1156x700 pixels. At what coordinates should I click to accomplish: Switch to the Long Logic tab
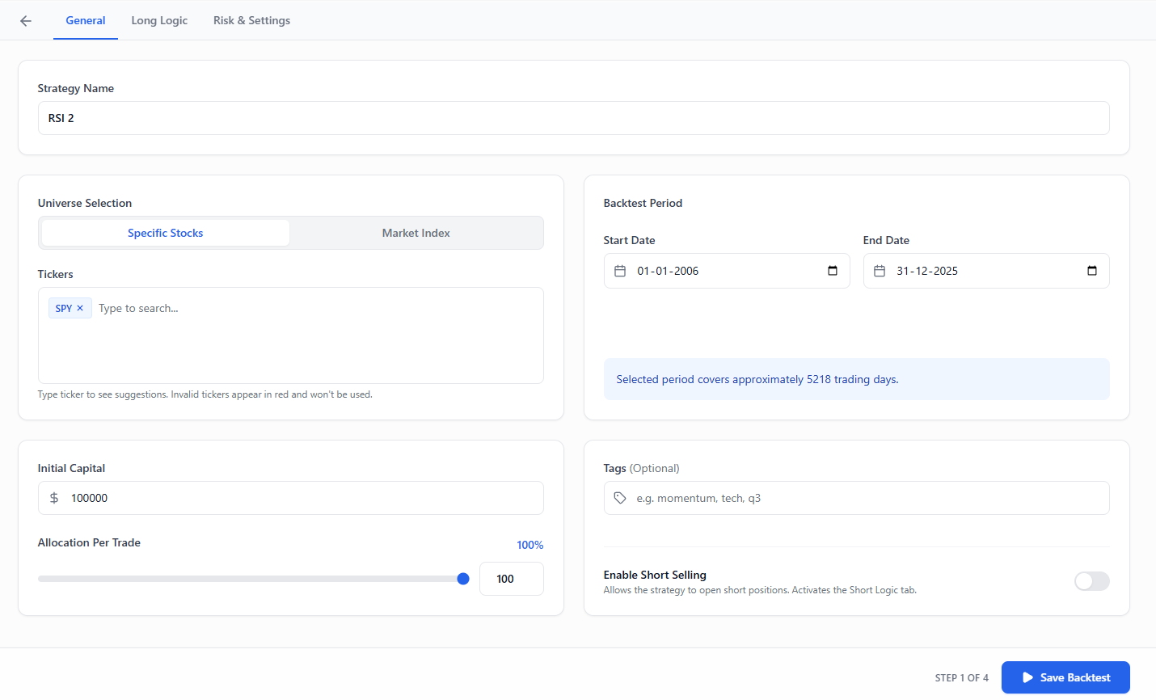(159, 20)
